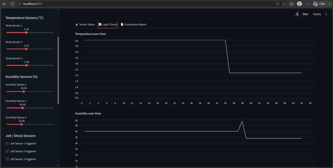Adjust the Temp Sensor 2 slider handle
The width and height of the screenshot is (333, 168).
pyautogui.click(x=26, y=49)
